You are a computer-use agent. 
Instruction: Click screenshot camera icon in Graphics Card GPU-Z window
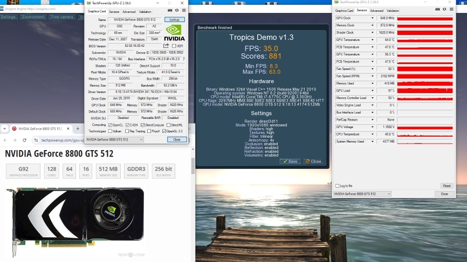(x=170, y=10)
